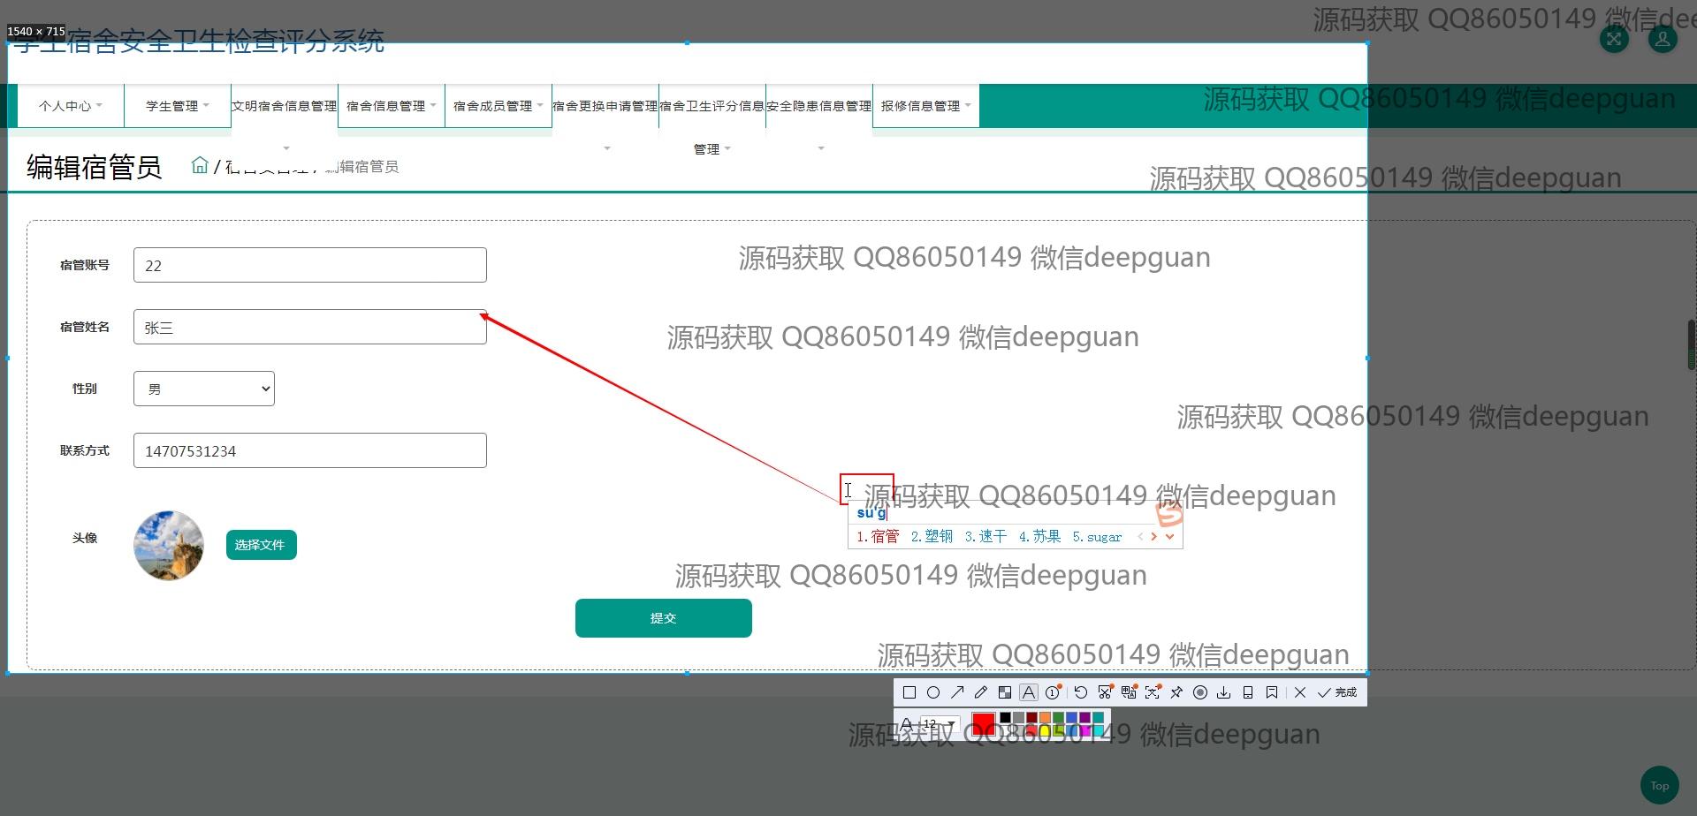Click the 联系方式 input field

(310, 450)
